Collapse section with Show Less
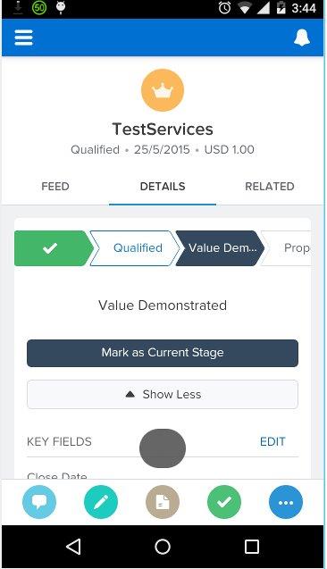The width and height of the screenshot is (327, 569). (163, 395)
